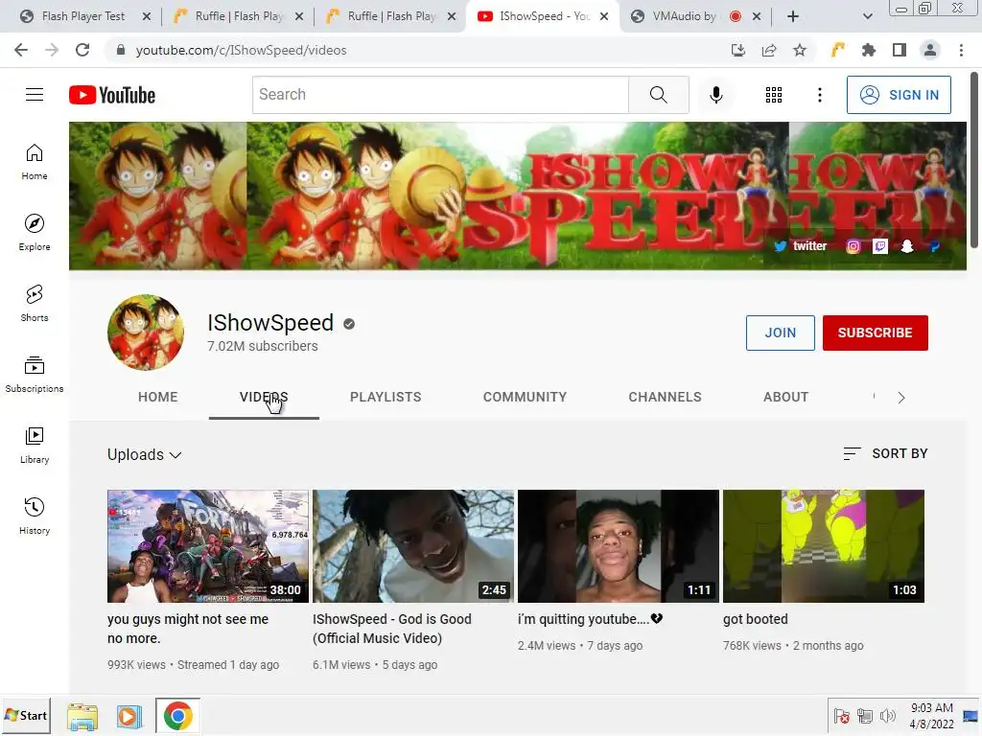Image resolution: width=982 pixels, height=736 pixels.
Task: Open media player from taskbar
Action: tap(129, 717)
